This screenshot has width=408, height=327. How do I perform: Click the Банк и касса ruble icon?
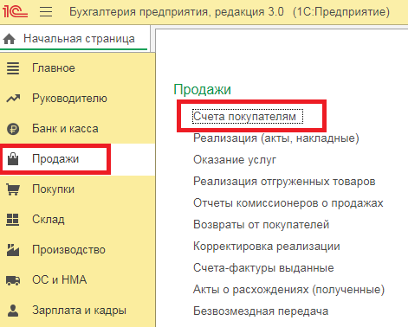(13, 129)
